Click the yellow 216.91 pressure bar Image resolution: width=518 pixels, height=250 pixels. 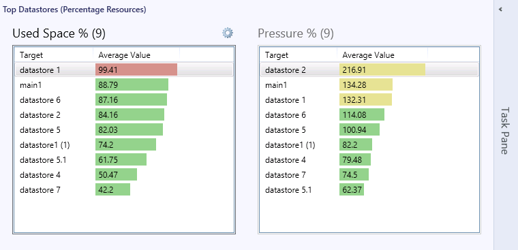tap(382, 69)
